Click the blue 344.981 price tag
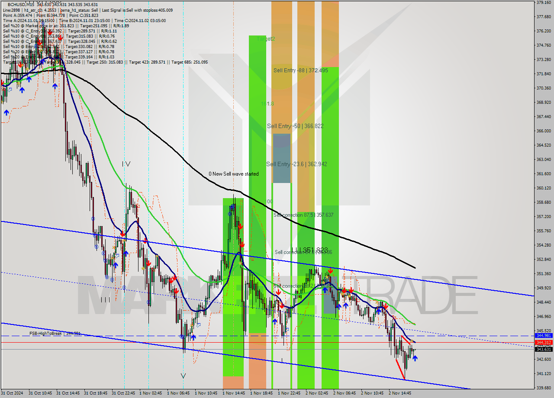554x398 pixels. (x=544, y=335)
